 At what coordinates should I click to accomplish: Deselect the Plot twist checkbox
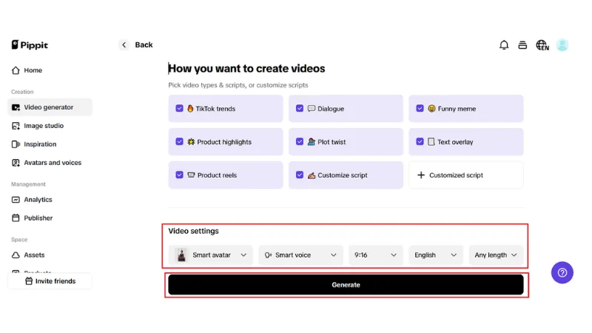pos(300,141)
